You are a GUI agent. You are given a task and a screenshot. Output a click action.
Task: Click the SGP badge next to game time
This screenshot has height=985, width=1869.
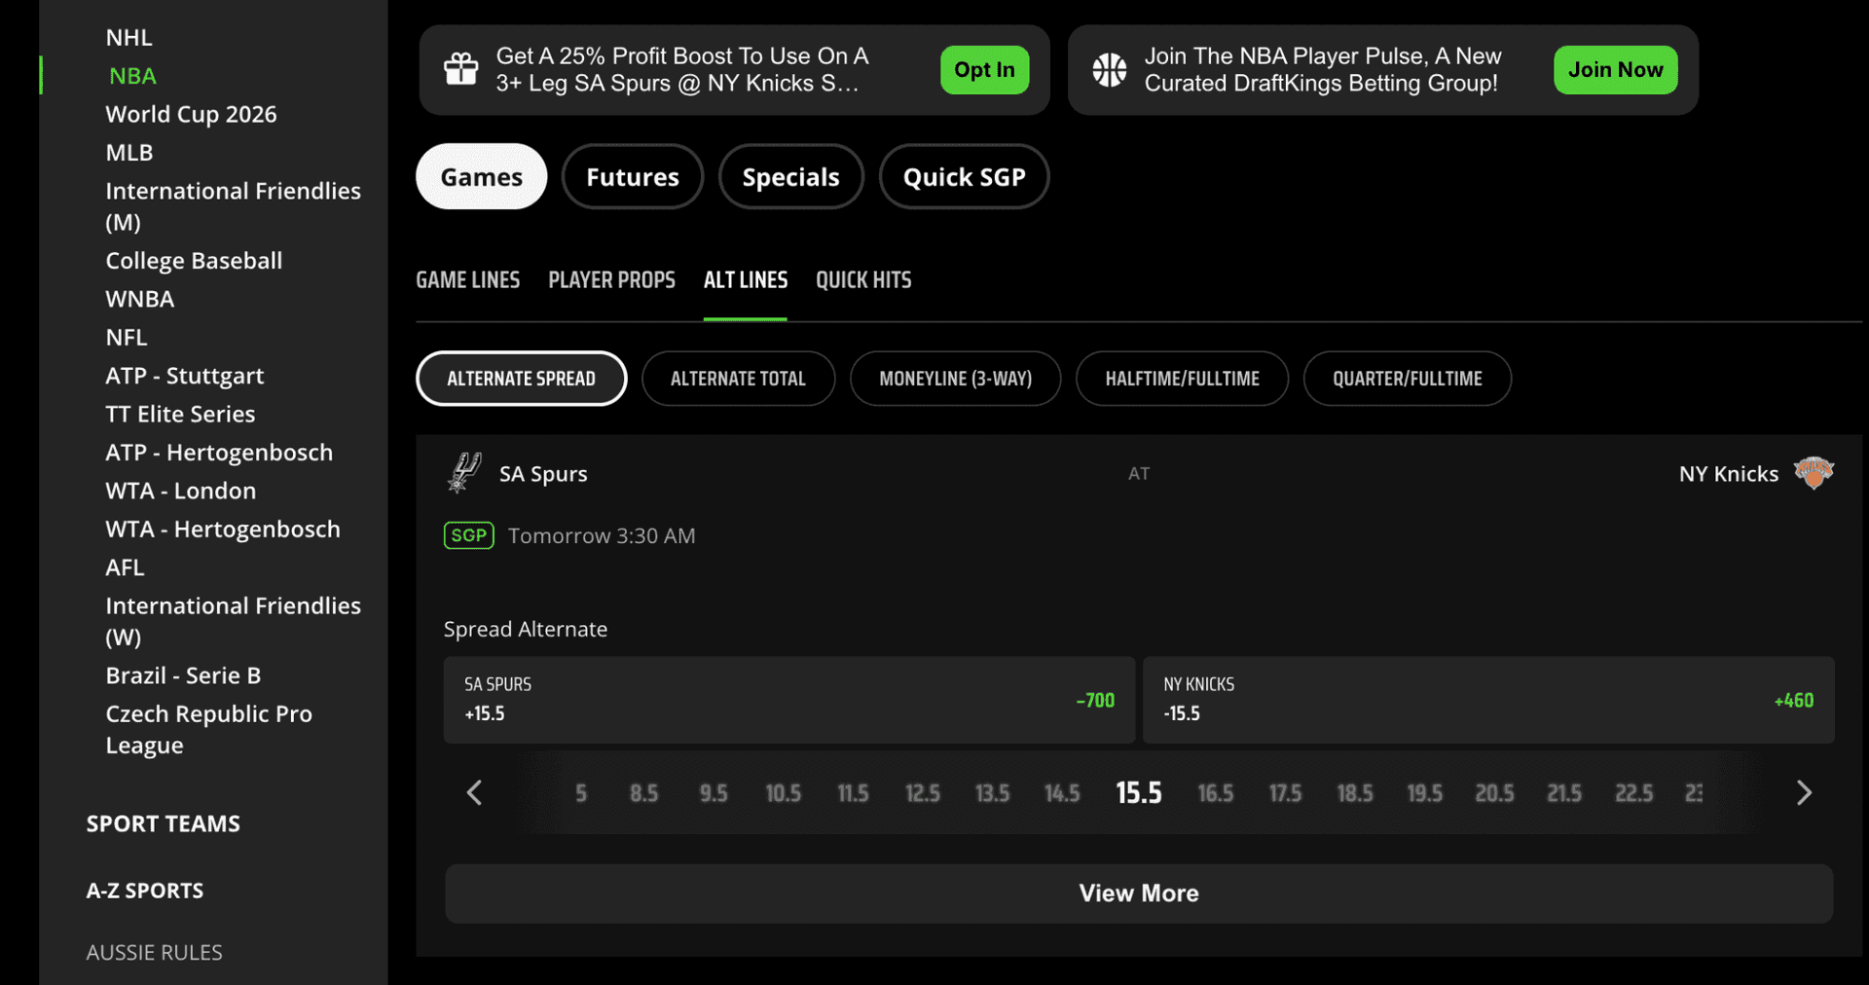click(469, 535)
